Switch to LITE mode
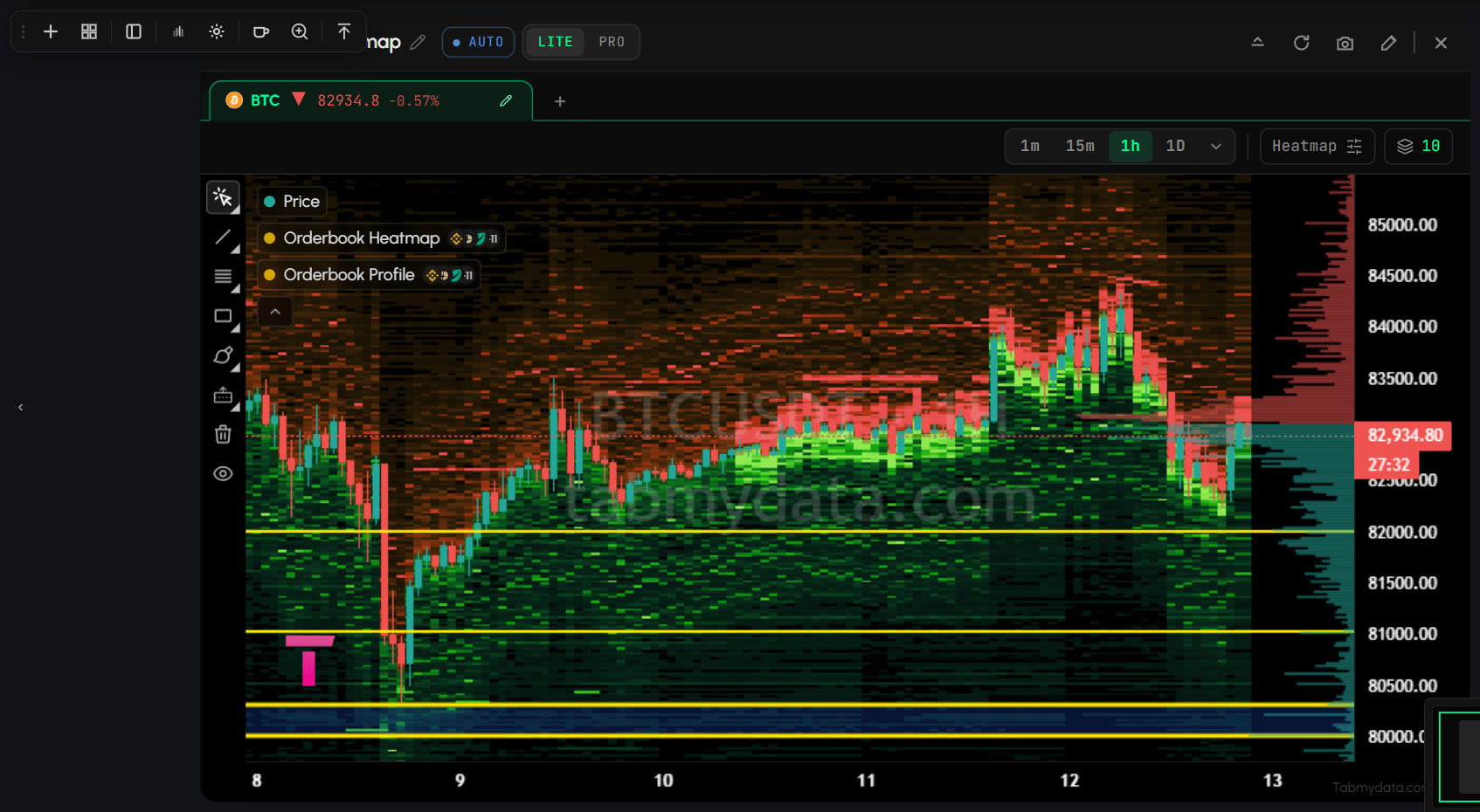 (x=555, y=42)
